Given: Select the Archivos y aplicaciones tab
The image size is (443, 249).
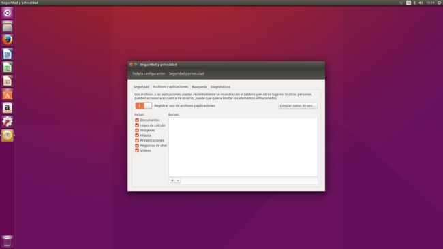Looking at the screenshot, I should (170, 86).
